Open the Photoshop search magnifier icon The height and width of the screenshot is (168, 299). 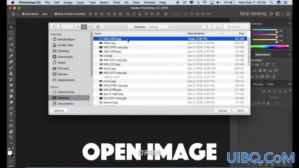tap(271, 14)
